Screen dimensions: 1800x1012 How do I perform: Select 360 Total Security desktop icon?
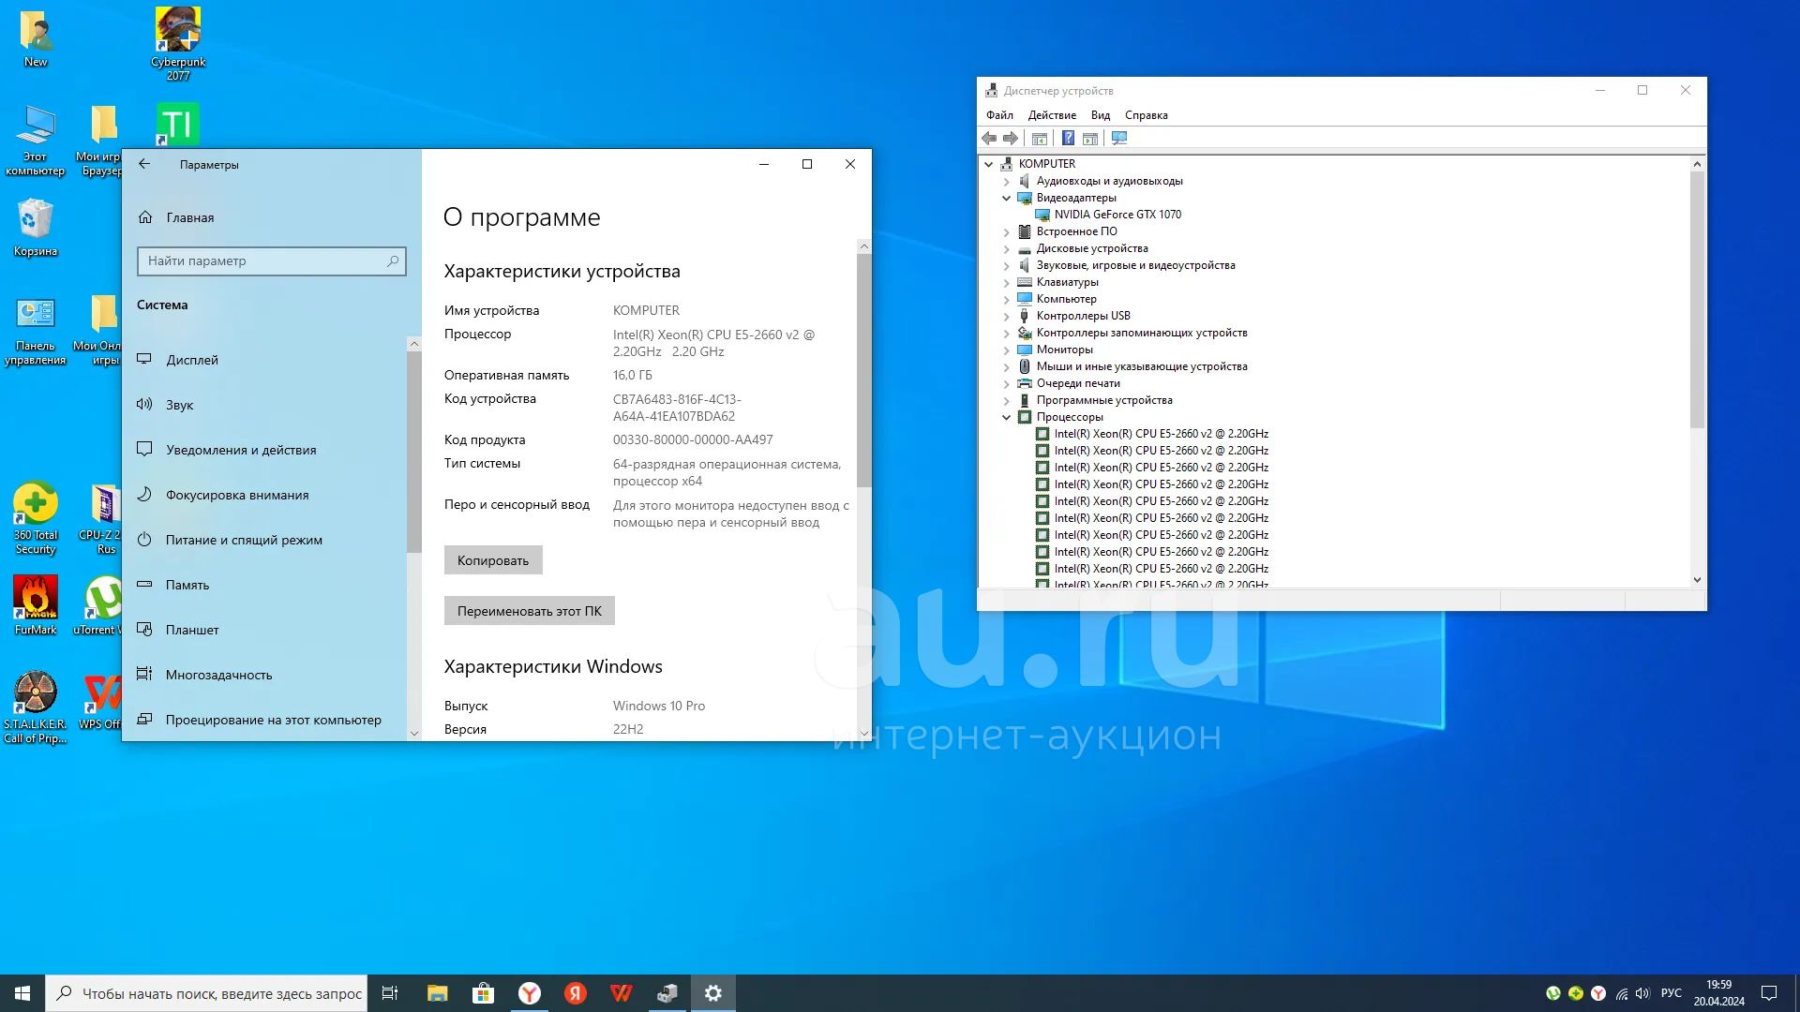36,518
